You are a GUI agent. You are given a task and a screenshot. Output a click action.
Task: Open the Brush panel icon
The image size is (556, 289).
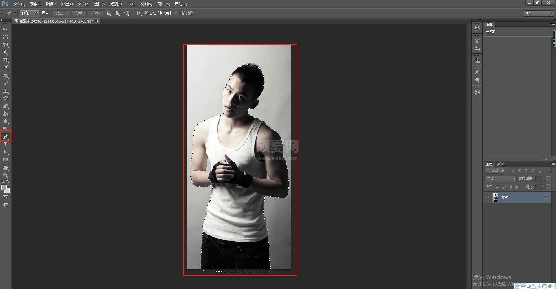click(477, 40)
